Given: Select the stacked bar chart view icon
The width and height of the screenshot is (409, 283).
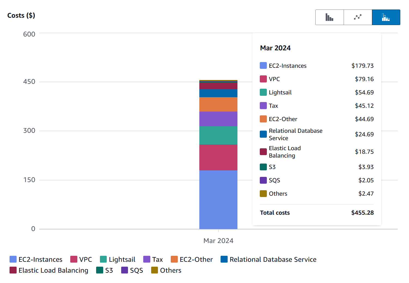Looking at the screenshot, I should point(386,17).
